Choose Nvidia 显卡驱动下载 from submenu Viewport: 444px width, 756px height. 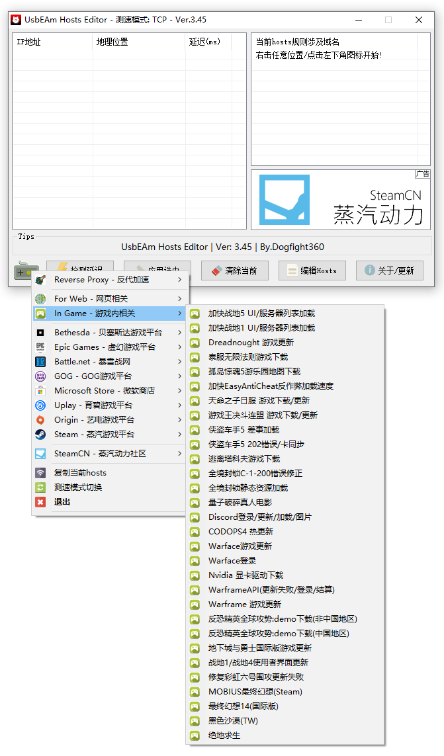(245, 575)
